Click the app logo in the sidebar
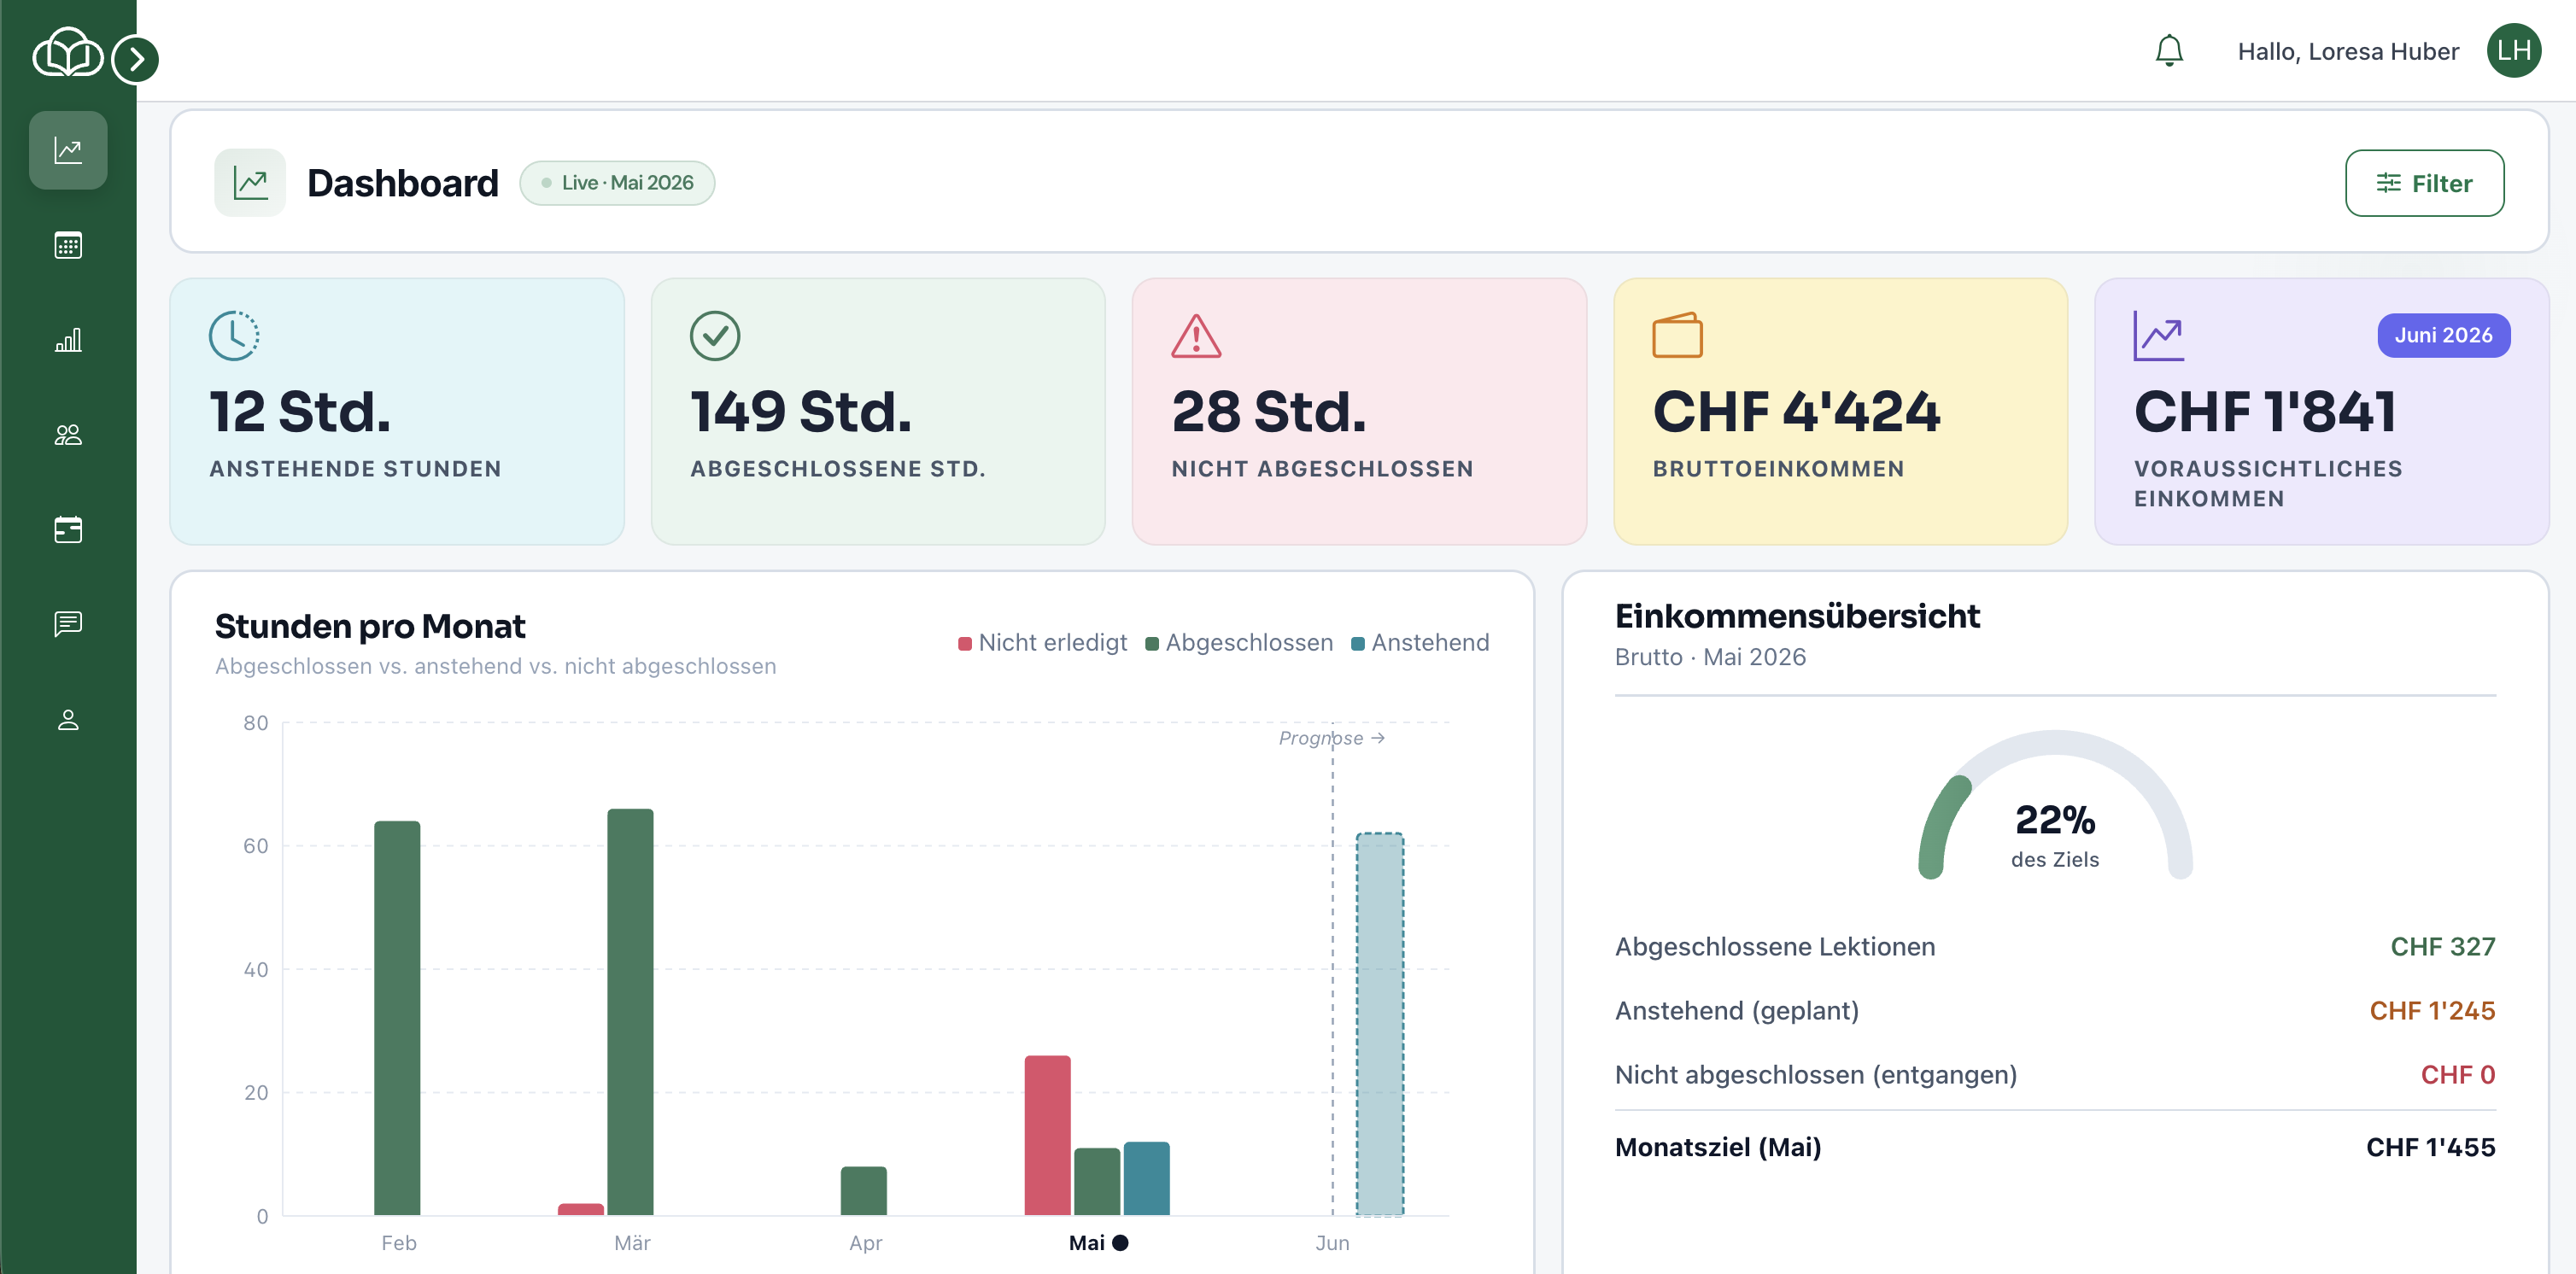2576x1274 pixels. [x=67, y=52]
